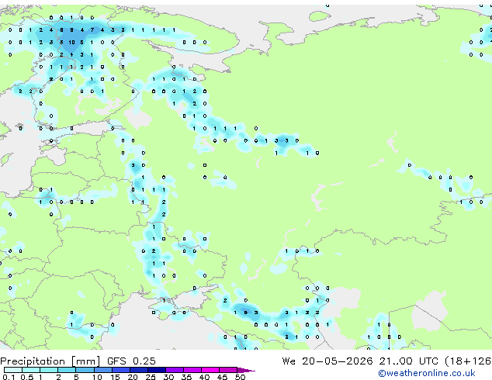
Task: Click the '20-05-2026' forecast date text
Action: (338, 361)
